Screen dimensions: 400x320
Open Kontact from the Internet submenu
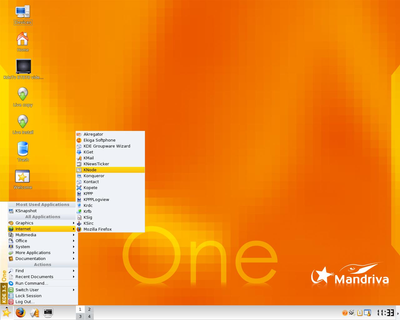pos(110,182)
